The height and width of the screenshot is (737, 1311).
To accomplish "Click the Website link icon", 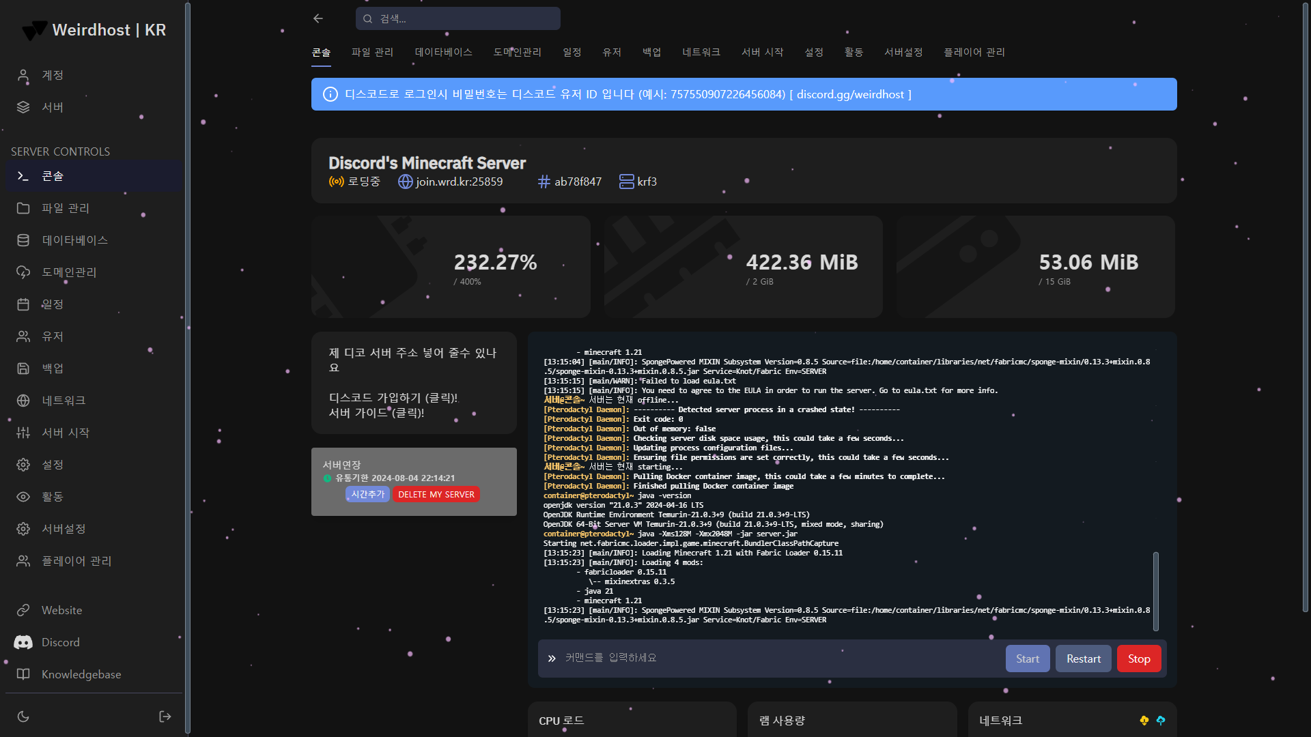I will tap(23, 610).
